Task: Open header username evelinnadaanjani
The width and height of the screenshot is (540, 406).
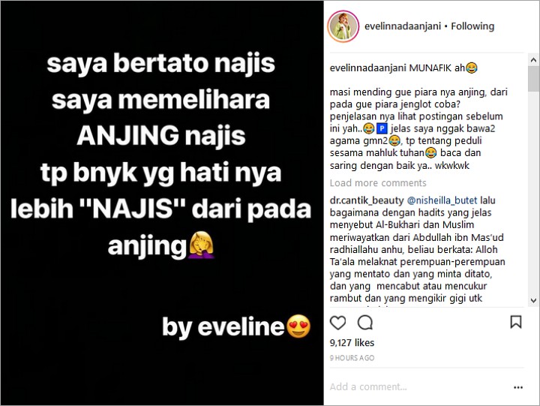Action: point(403,26)
